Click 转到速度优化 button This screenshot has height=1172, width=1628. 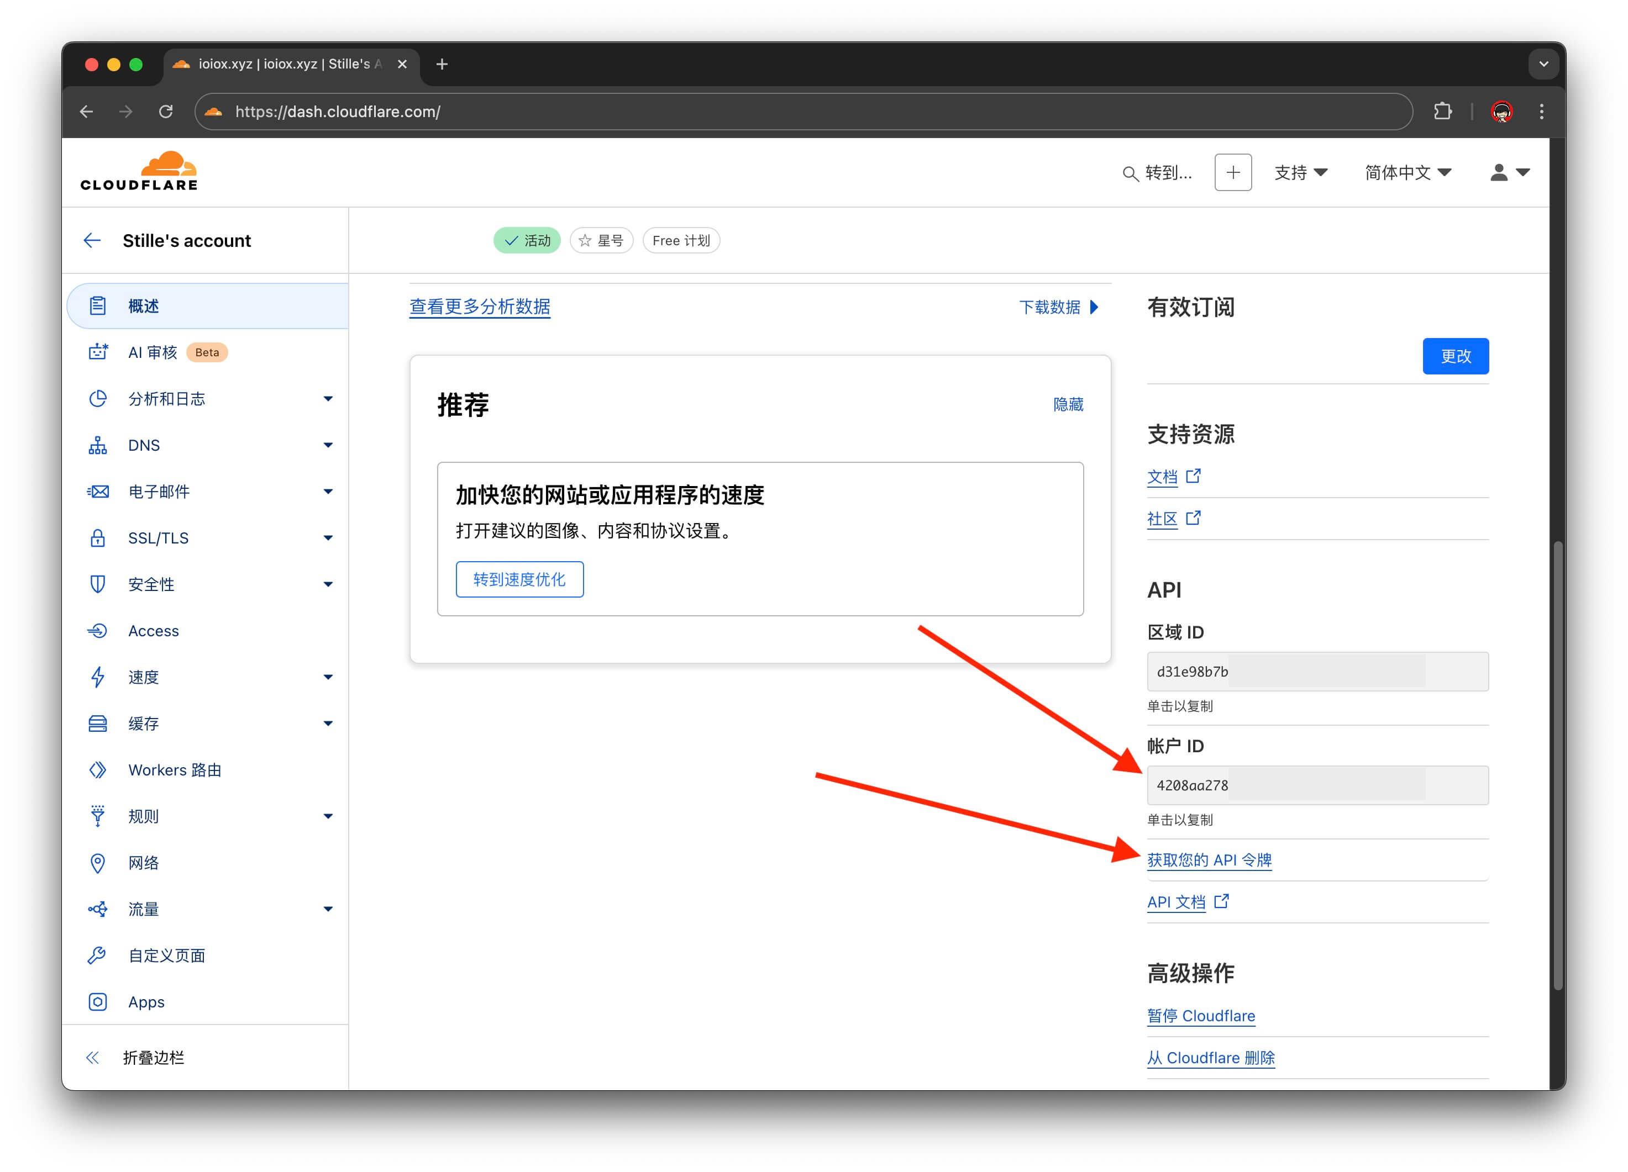519,579
